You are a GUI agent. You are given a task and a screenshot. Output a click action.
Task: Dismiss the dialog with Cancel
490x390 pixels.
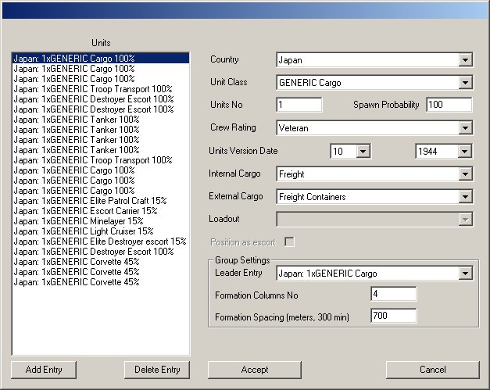[433, 370]
